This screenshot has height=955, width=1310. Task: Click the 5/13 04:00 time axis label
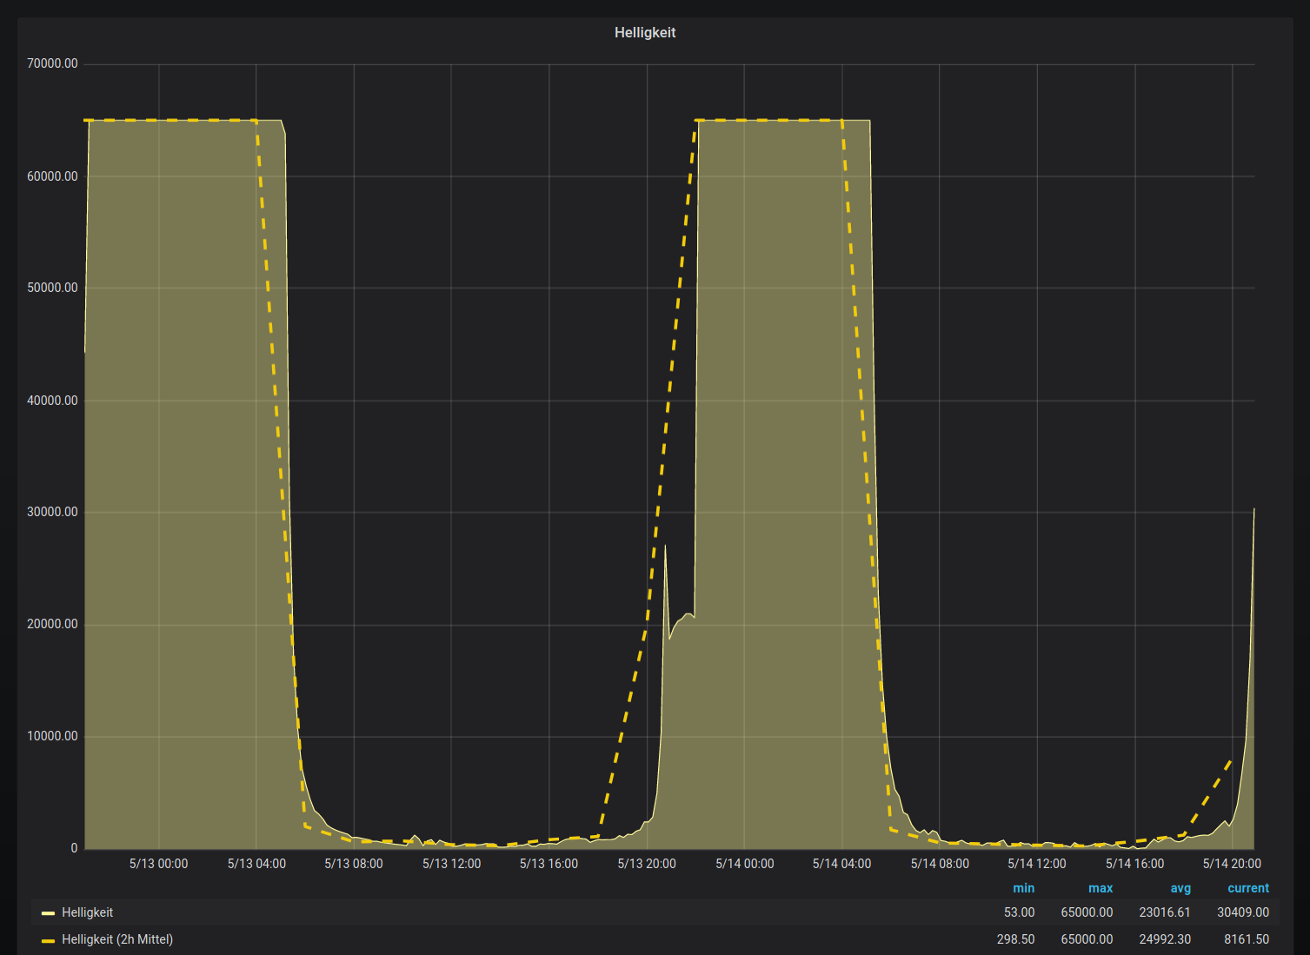pyautogui.click(x=256, y=864)
